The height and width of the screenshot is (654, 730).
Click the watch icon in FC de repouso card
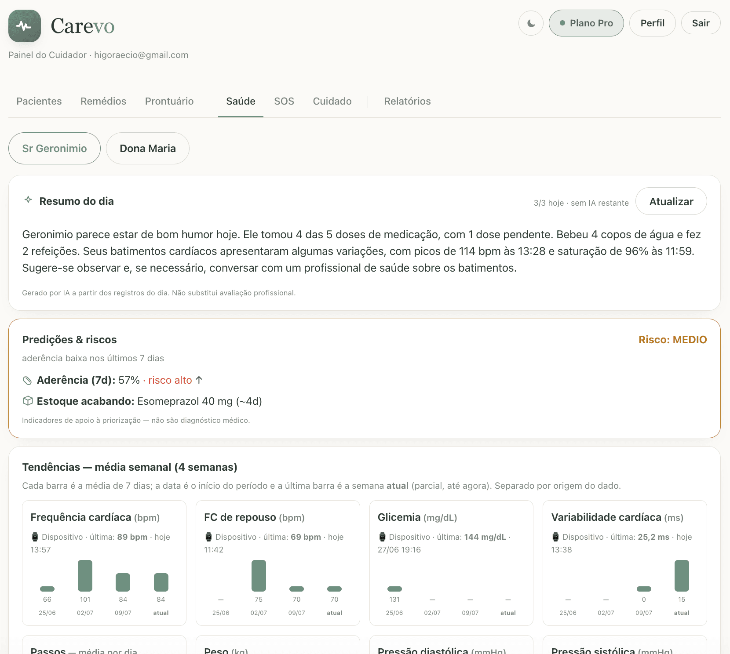[208, 537]
